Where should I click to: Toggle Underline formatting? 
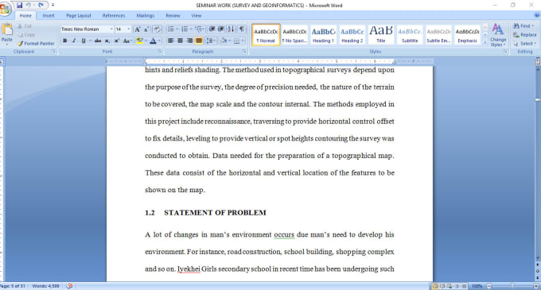tap(84, 41)
